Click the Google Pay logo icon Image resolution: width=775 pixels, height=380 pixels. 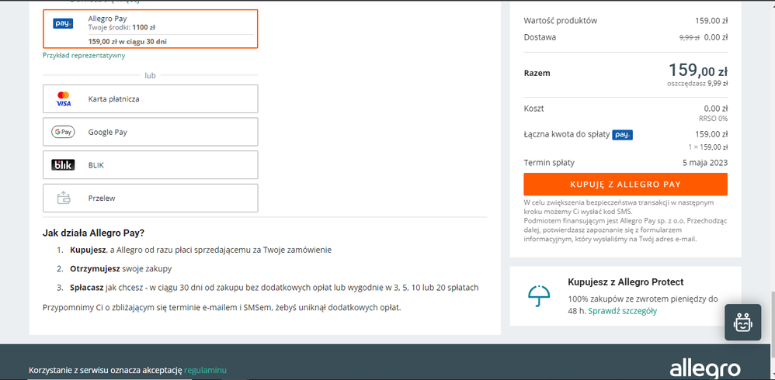point(63,132)
